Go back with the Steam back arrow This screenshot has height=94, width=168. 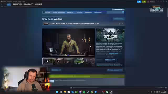point(2,4)
